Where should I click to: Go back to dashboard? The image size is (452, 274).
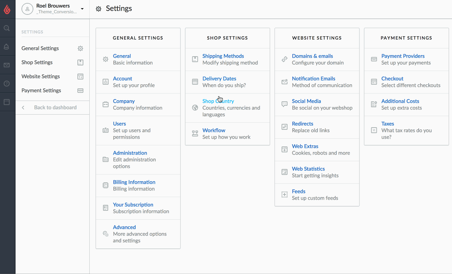tap(55, 108)
